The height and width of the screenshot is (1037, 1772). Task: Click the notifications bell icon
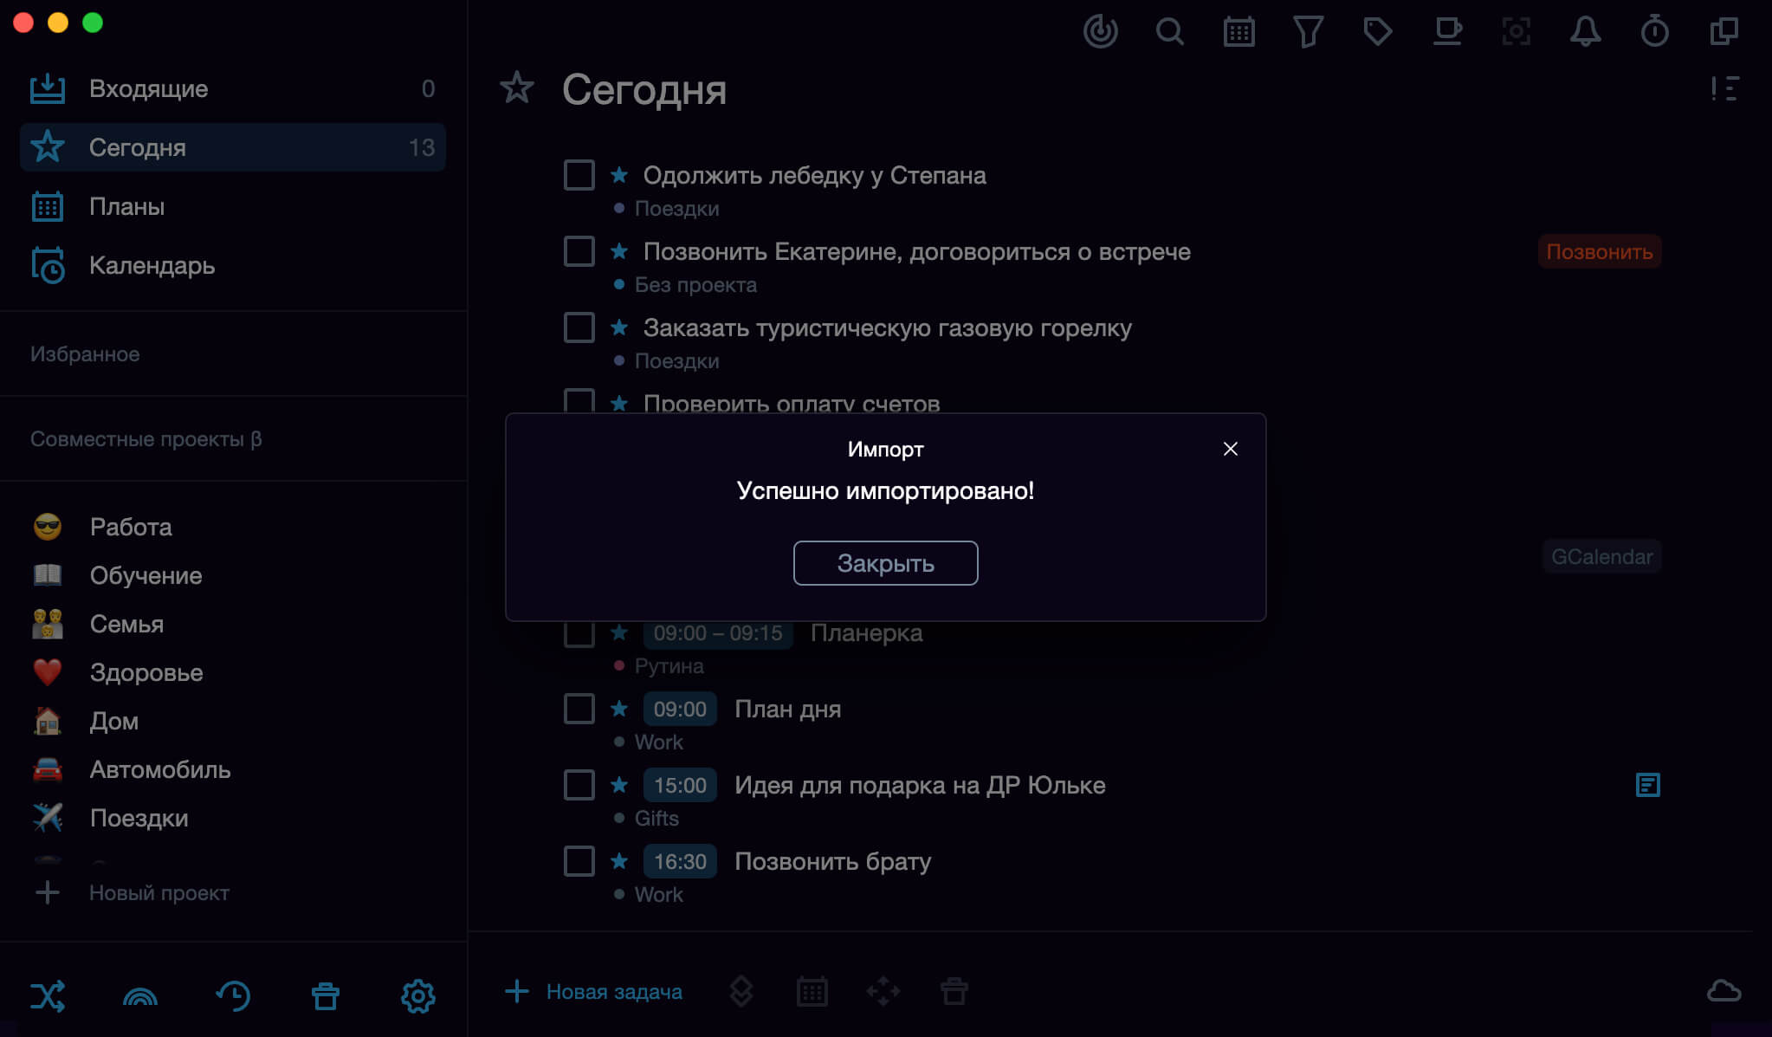pos(1585,32)
